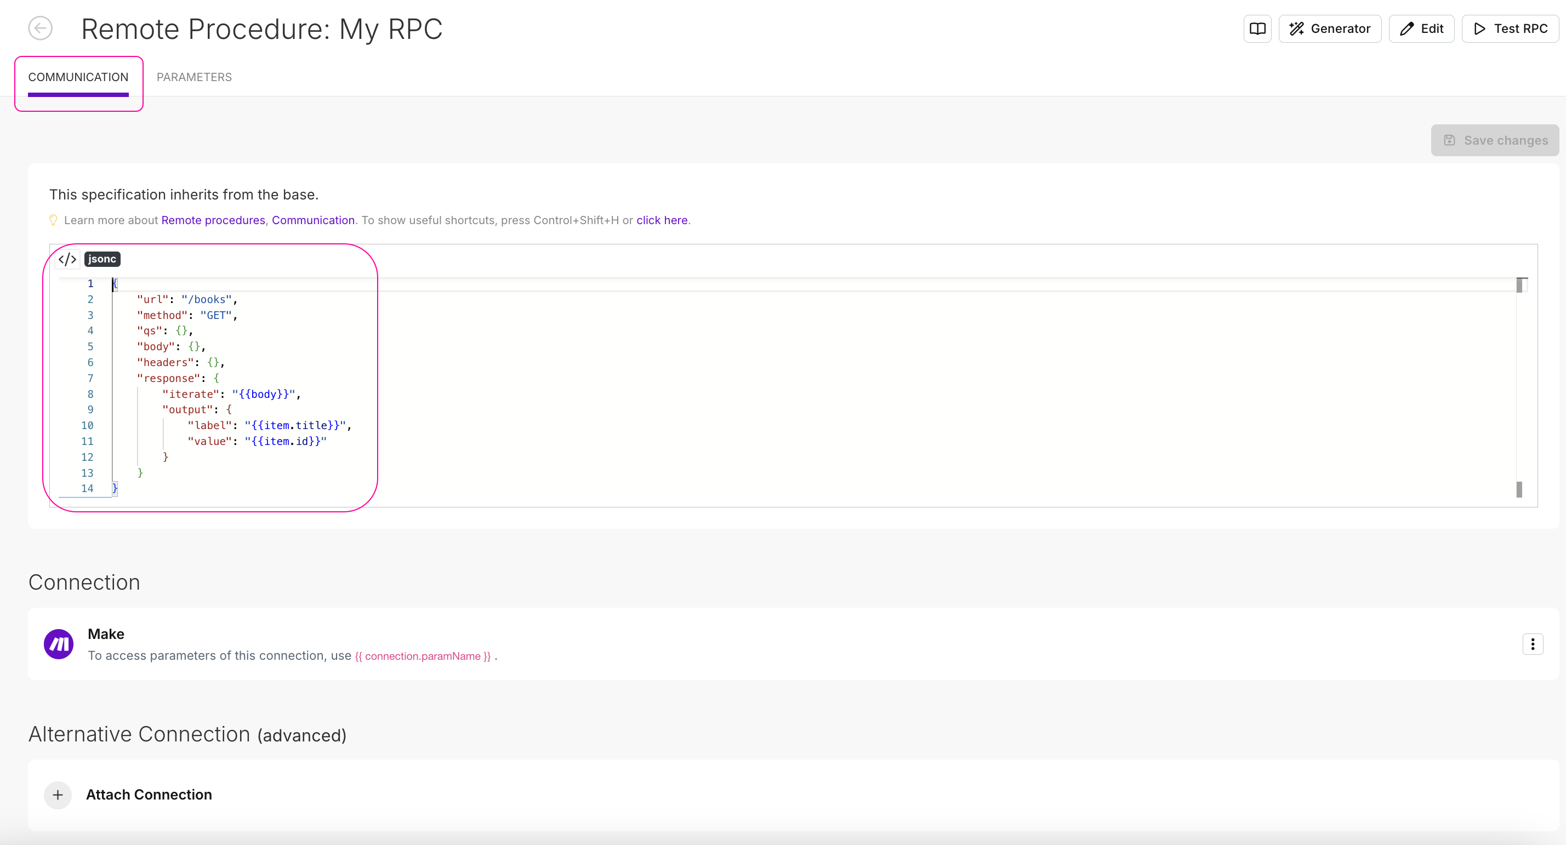Image resolution: width=1566 pixels, height=845 pixels.
Task: Run Test RPC
Action: coord(1510,28)
